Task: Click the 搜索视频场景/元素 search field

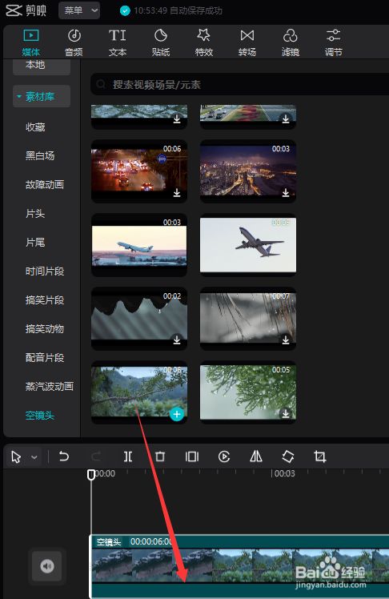Action: [240, 84]
